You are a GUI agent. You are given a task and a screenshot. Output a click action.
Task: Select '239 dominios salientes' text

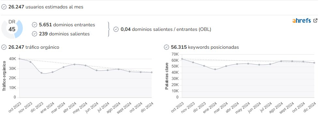(x=64, y=34)
